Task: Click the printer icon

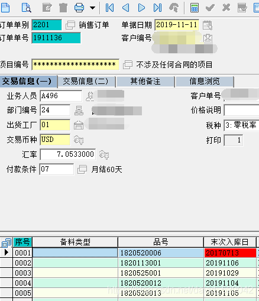Action: (79, 8)
